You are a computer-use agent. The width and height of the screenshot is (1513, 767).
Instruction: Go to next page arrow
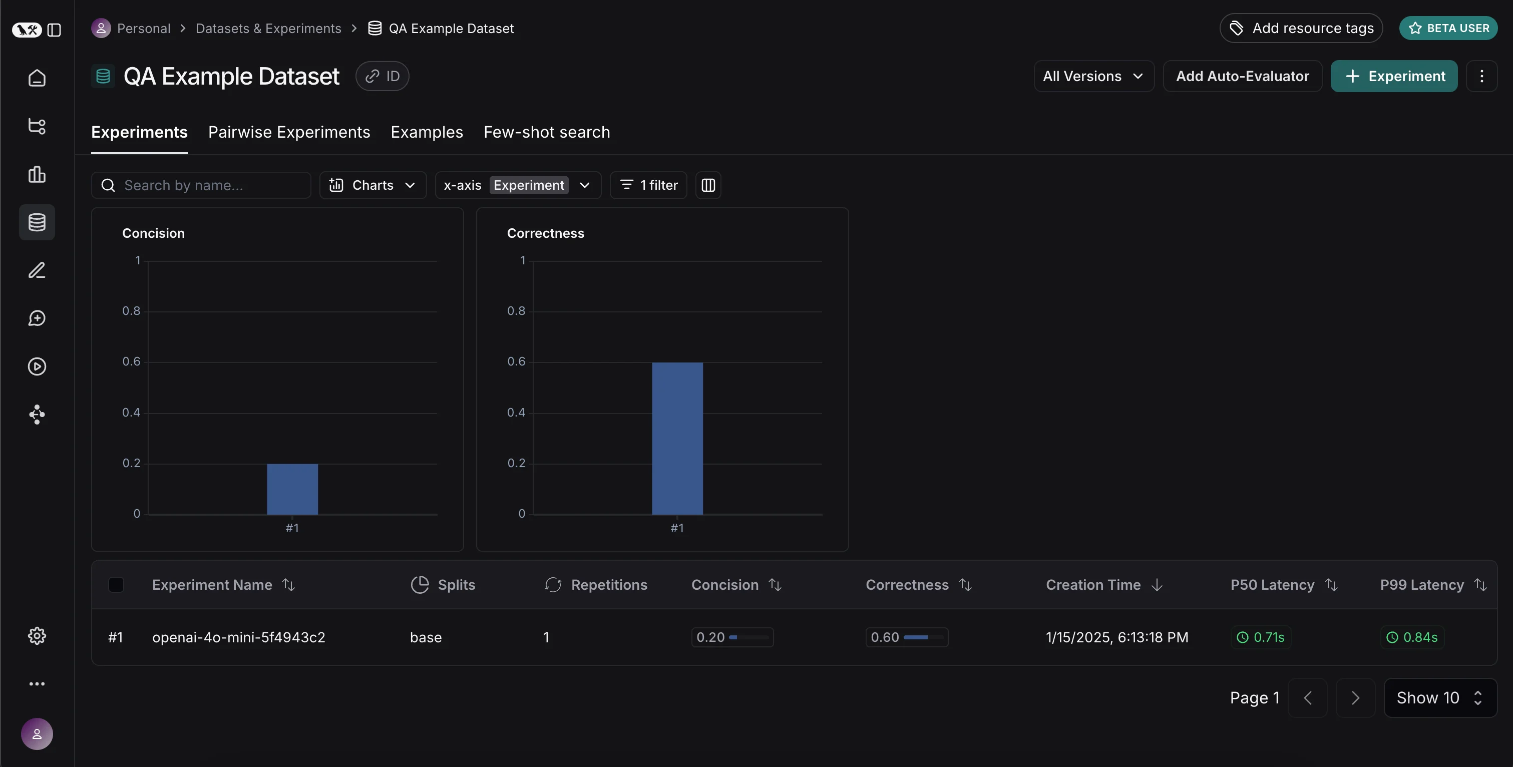pos(1356,698)
